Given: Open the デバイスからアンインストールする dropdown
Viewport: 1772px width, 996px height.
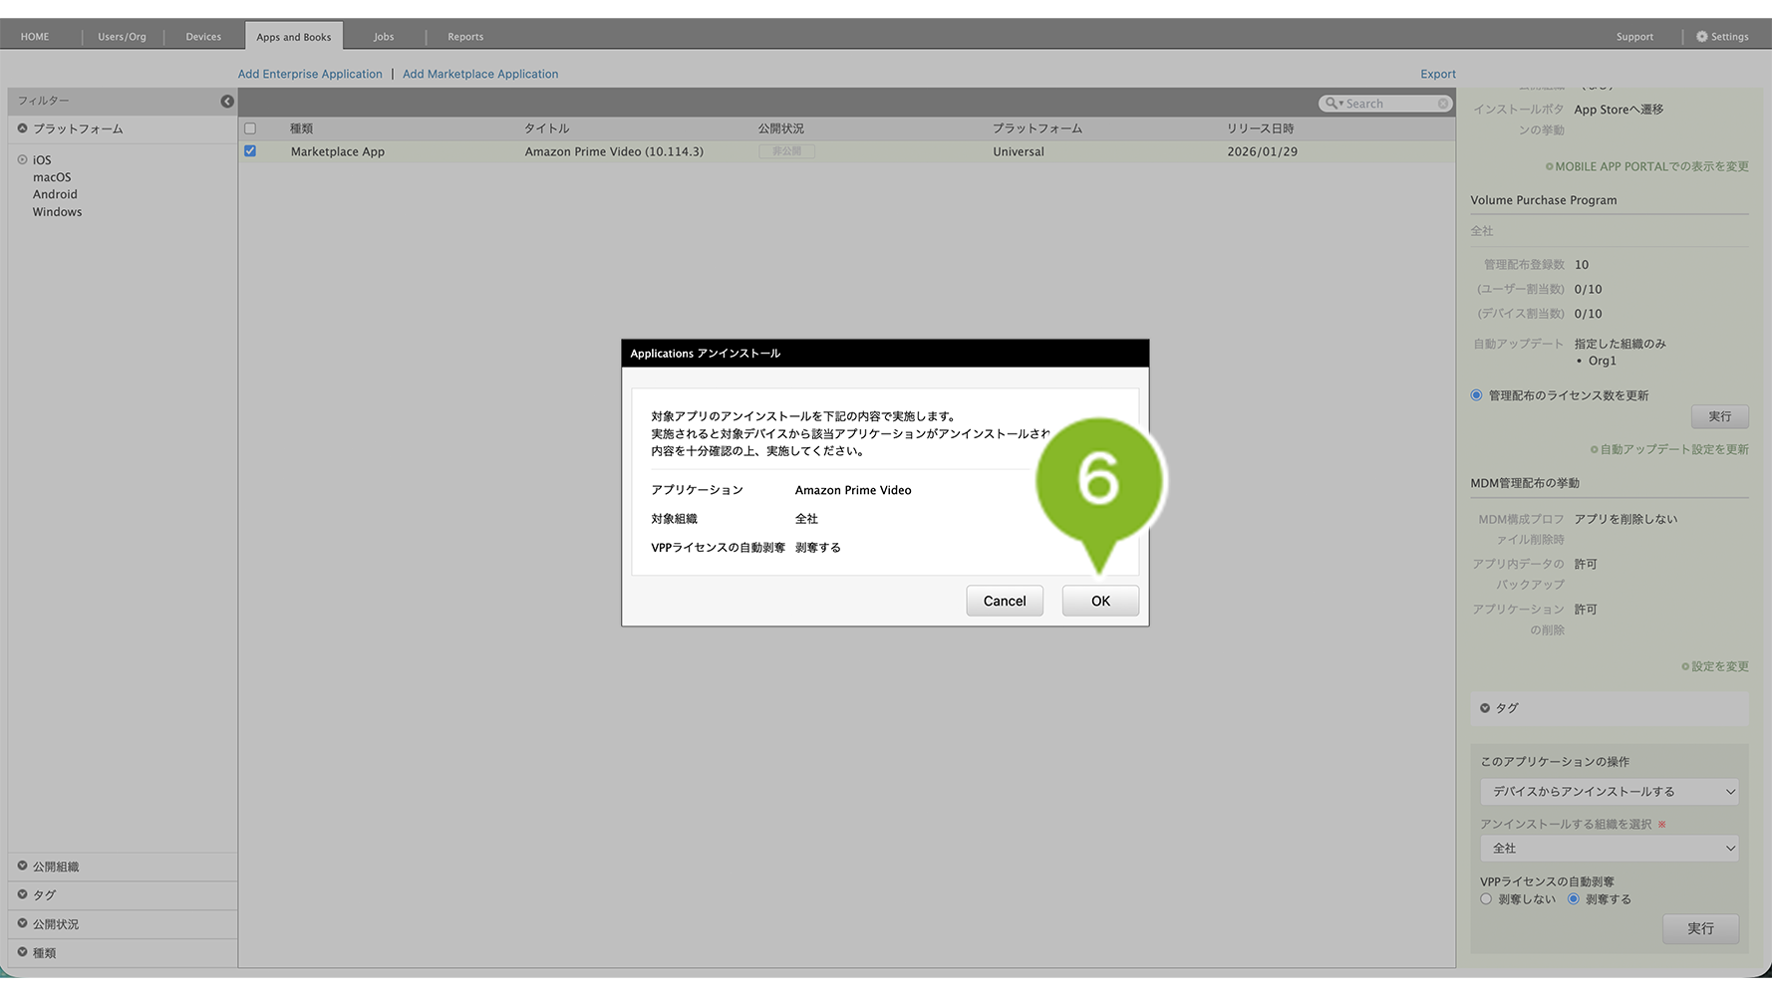Looking at the screenshot, I should (x=1609, y=792).
